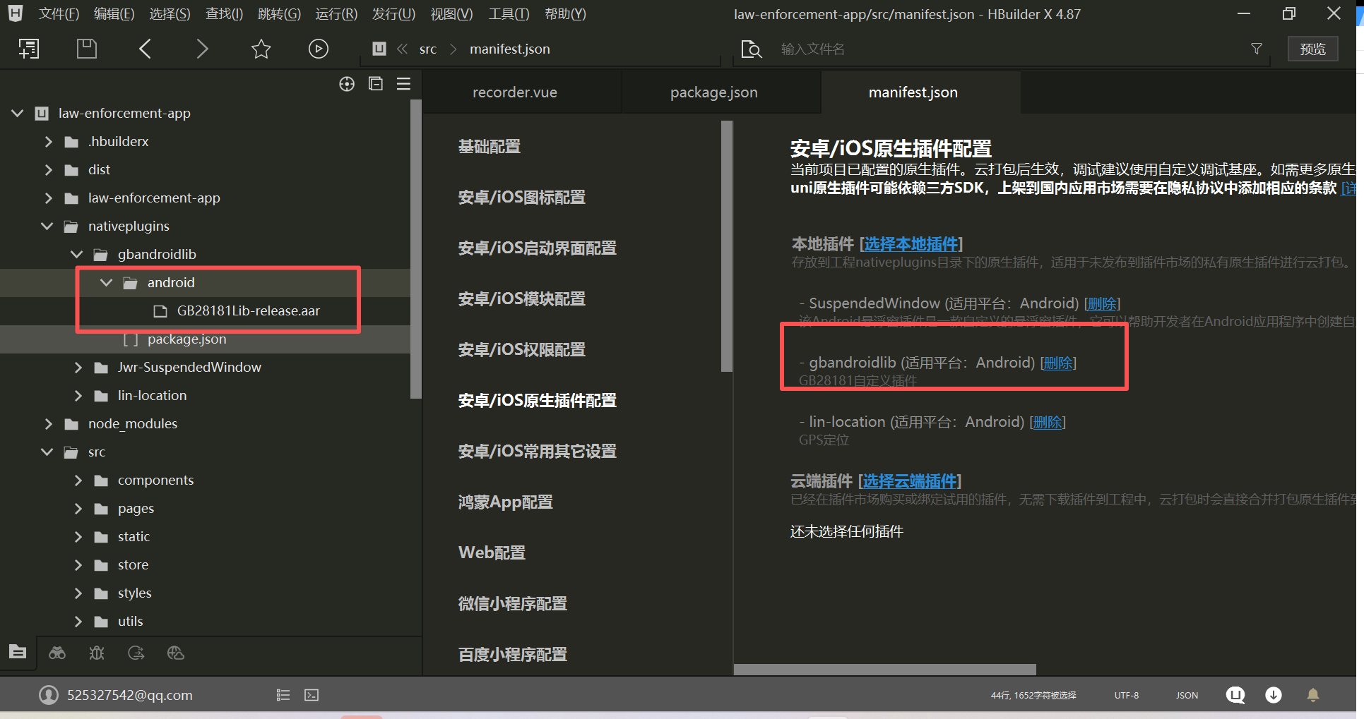Click the notification bell icon
Image resolution: width=1364 pixels, height=719 pixels.
(1312, 695)
